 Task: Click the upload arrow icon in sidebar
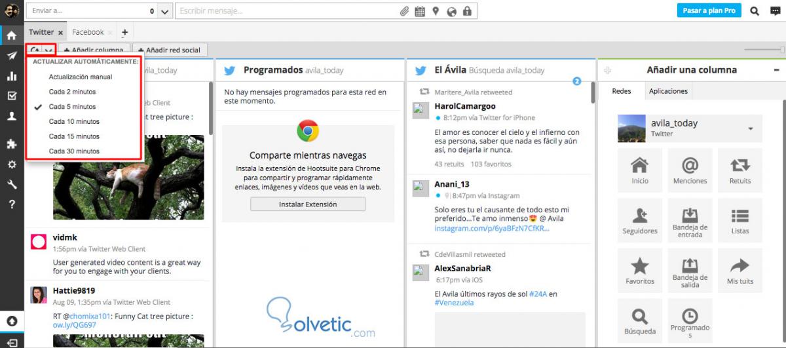pos(11,321)
